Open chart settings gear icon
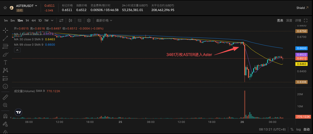313x134 pixels. [x=89, y=20]
